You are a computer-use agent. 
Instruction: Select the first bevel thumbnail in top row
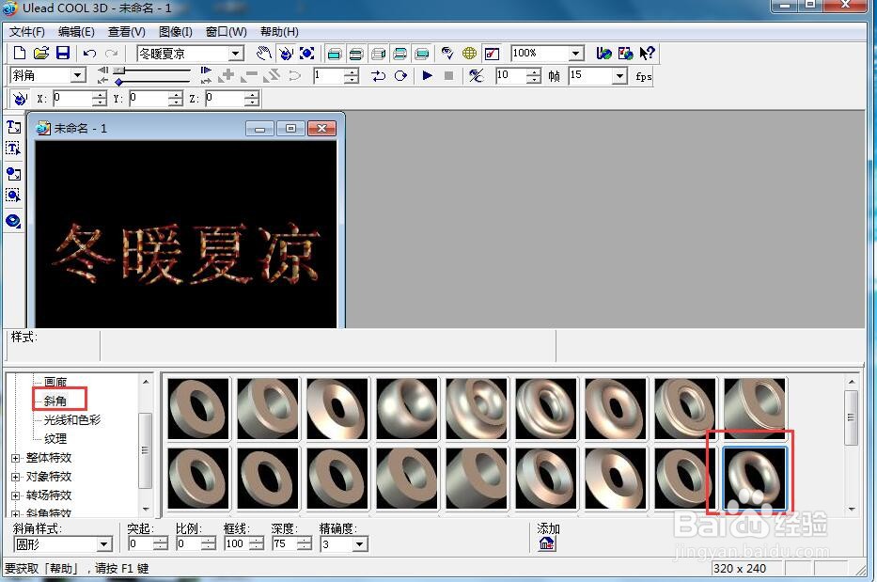click(198, 408)
